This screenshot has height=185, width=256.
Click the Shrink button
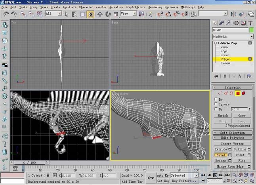coord(223,116)
